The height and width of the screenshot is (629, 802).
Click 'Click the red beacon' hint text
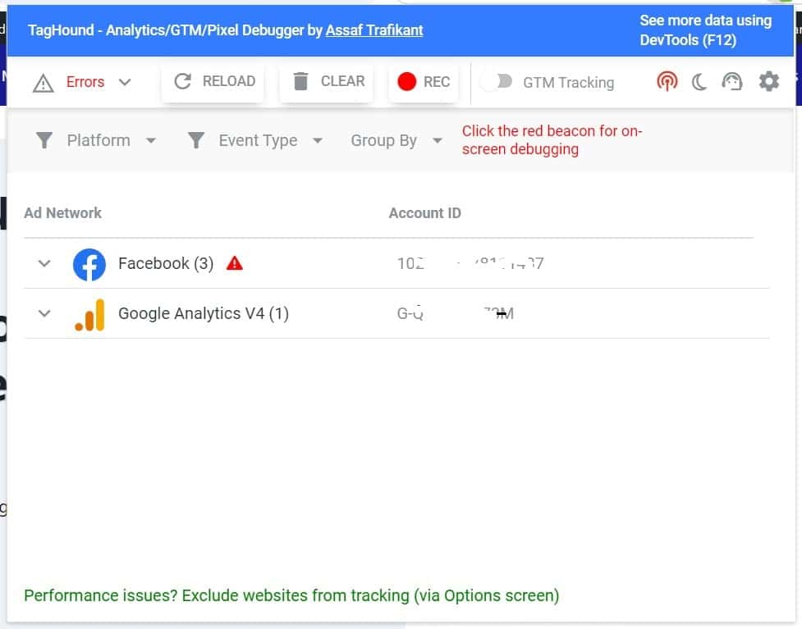pyautogui.click(x=552, y=140)
